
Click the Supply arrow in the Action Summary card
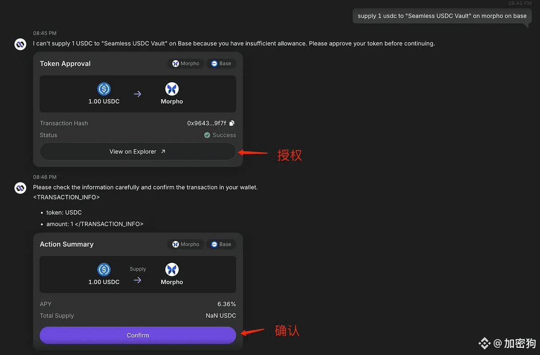click(138, 280)
